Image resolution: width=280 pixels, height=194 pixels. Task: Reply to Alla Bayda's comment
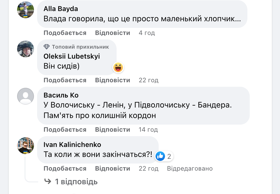(x=113, y=33)
